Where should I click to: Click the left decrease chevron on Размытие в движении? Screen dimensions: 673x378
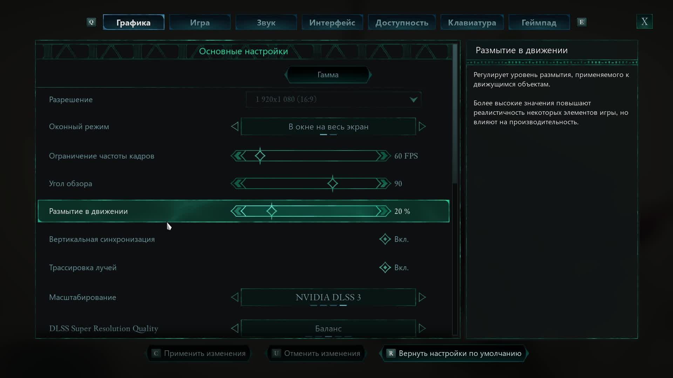(238, 211)
